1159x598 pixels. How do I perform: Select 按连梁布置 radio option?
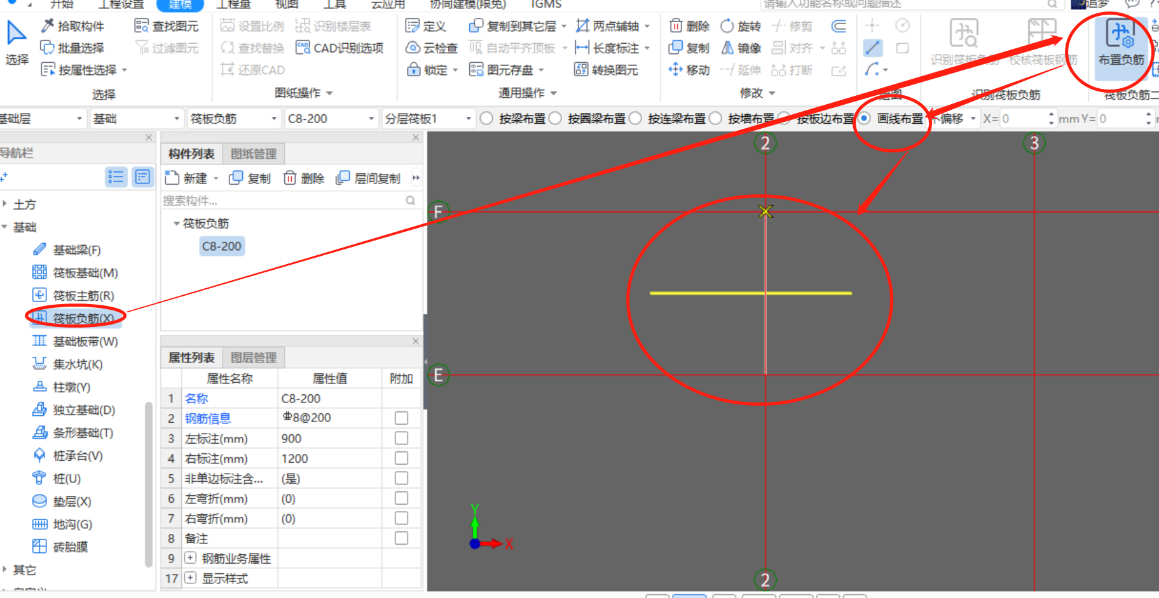click(635, 119)
